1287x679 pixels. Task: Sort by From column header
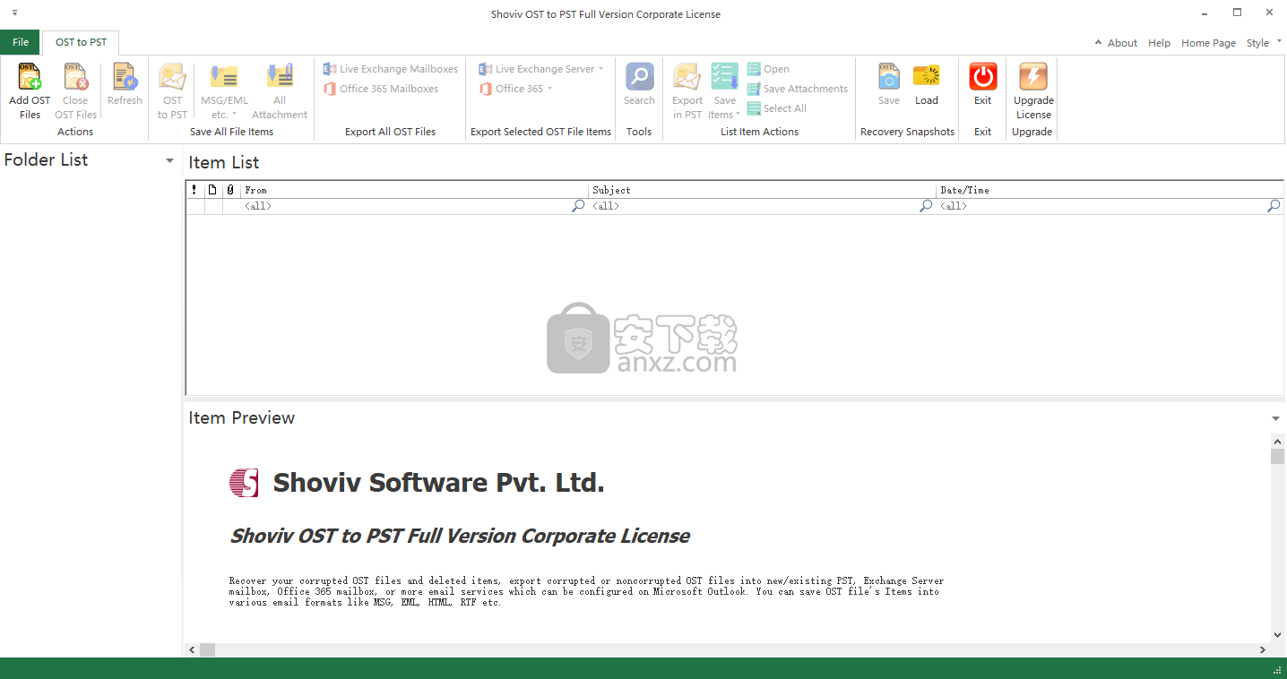point(414,190)
